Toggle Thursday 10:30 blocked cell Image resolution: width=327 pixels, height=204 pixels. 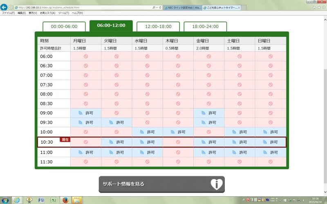[x=178, y=142]
